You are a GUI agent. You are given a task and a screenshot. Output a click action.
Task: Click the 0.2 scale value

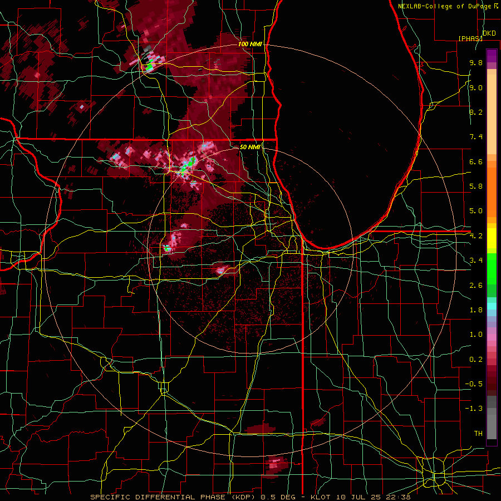[476, 360]
